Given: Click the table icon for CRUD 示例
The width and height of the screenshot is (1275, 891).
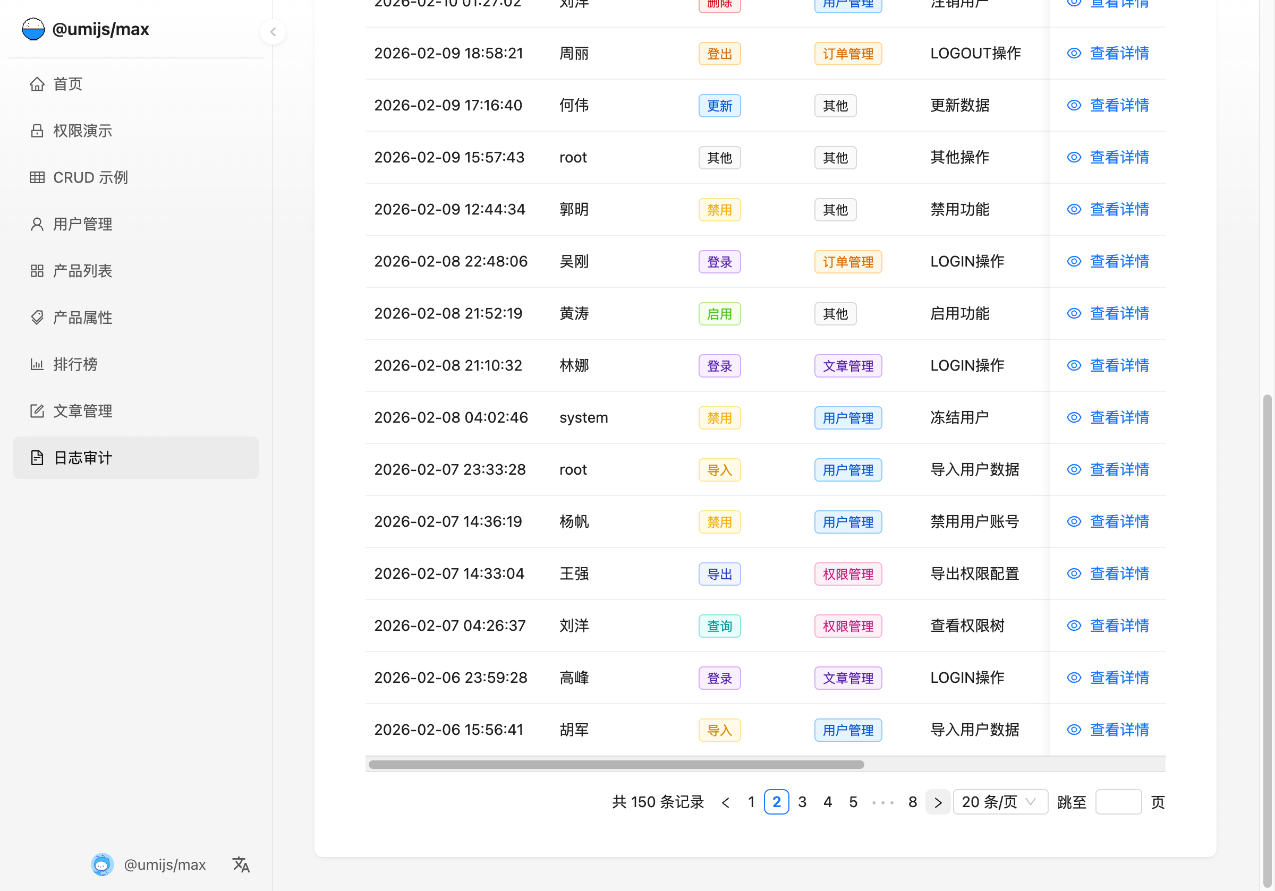Looking at the screenshot, I should click(37, 178).
